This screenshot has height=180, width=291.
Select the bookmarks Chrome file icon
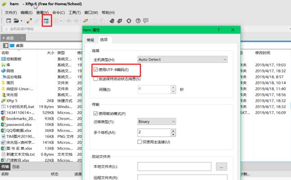click(3, 118)
